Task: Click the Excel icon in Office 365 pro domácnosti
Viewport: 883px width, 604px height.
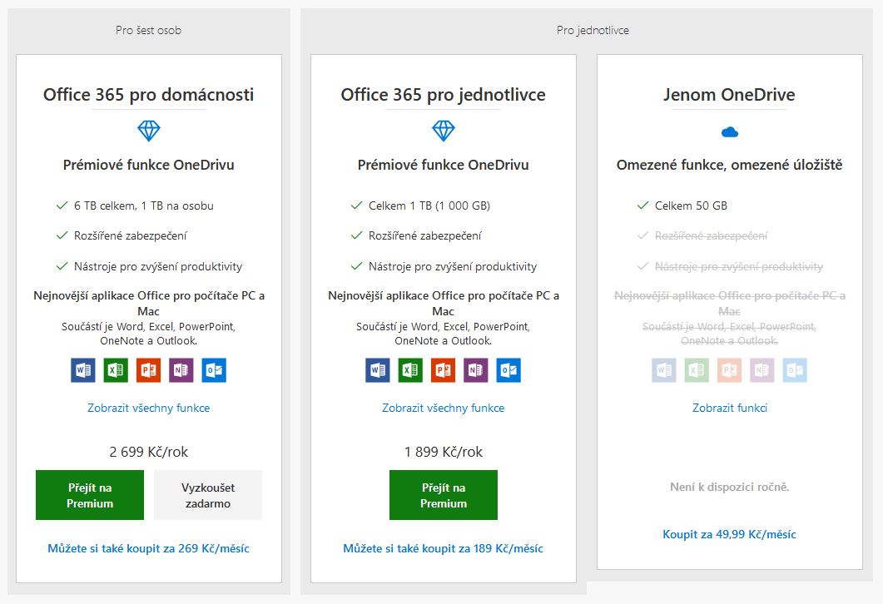Action: click(x=116, y=370)
